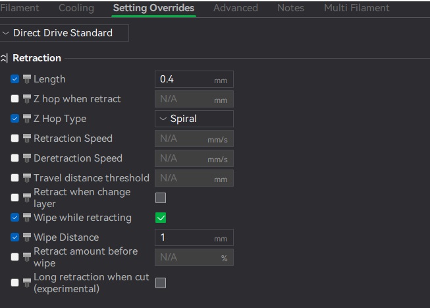
Task: Switch to the Cooling tab
Action: pyautogui.click(x=76, y=8)
